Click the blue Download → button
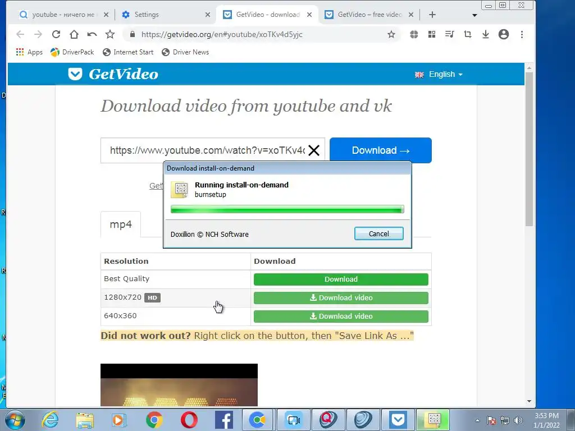This screenshot has height=431, width=575. 381,150
